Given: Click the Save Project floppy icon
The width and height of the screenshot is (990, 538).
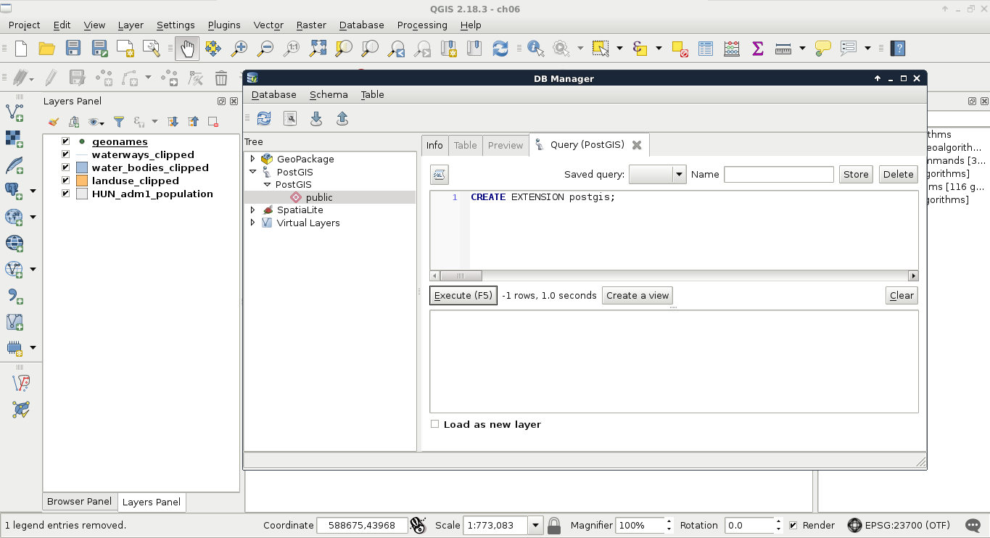Looking at the screenshot, I should click(x=73, y=49).
